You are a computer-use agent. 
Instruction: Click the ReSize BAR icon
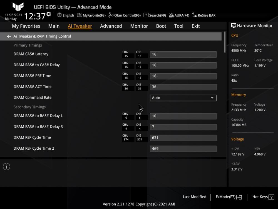(195, 15)
